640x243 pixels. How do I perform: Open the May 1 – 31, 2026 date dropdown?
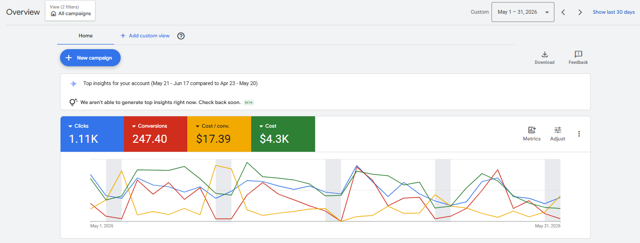523,12
